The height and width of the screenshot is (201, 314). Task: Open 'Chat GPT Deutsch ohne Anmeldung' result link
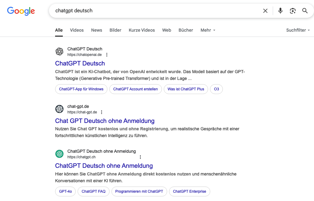[x=105, y=121]
